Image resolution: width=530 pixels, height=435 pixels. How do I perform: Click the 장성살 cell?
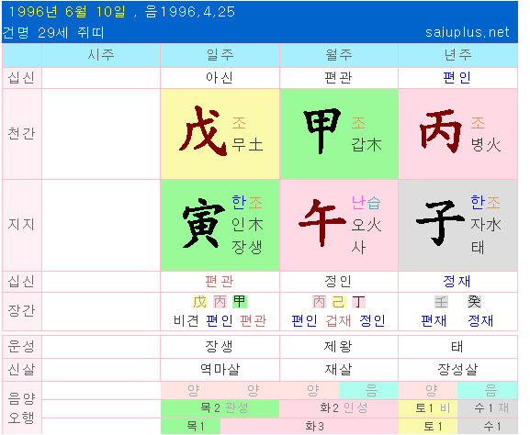[x=457, y=370]
